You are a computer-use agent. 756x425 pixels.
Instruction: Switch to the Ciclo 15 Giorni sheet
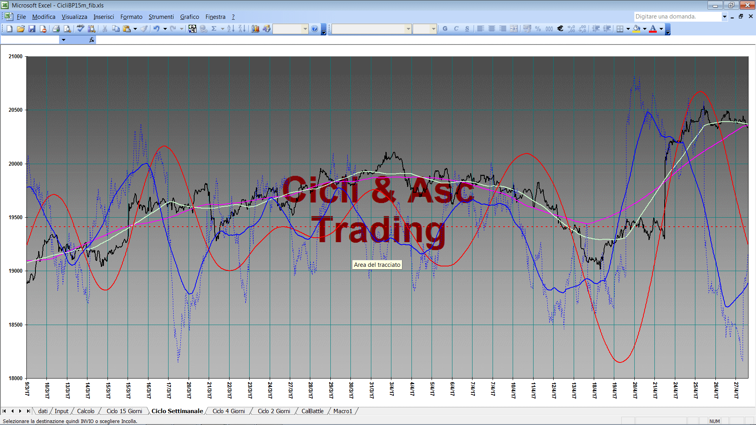click(x=124, y=411)
